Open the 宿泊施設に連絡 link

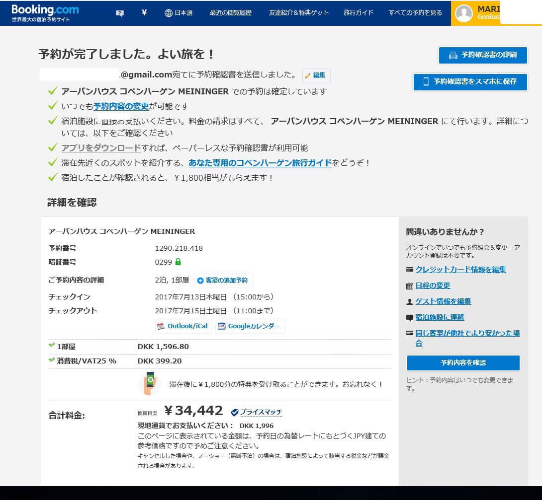pos(440,317)
